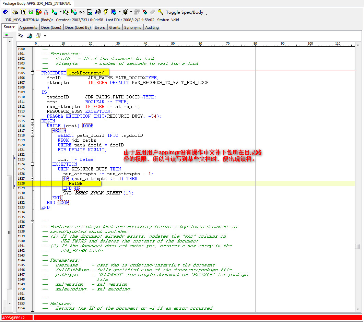Viewport: 364px width, 322px height.
Task: Click the editor scrollbar down arrow
Action: (x=358, y=309)
